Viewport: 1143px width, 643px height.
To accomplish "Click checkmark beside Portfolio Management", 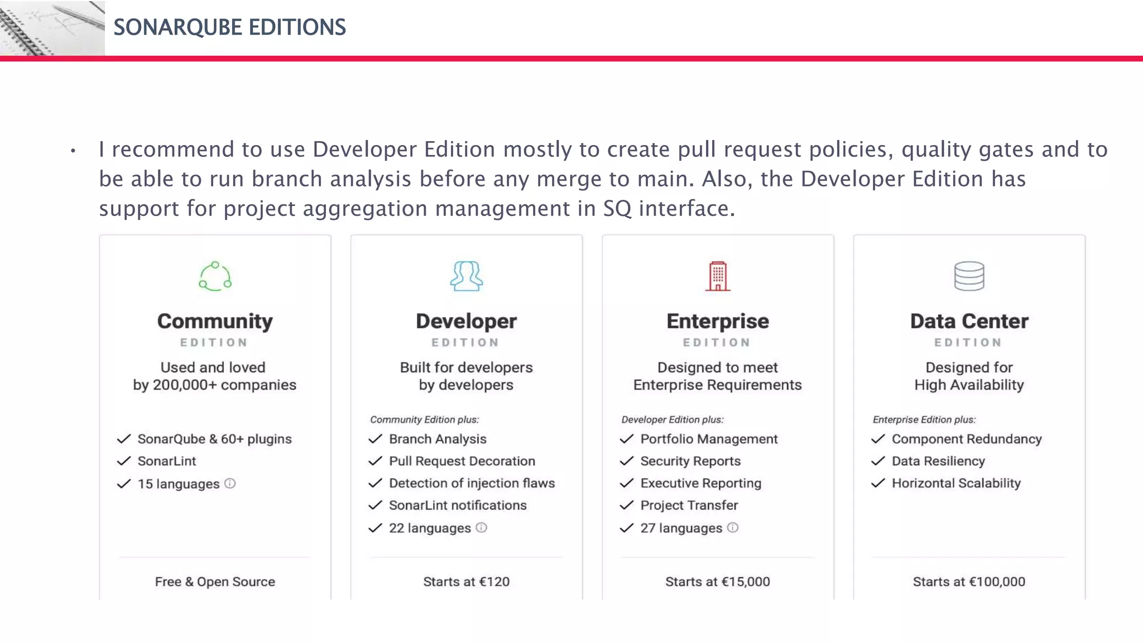I will click(x=626, y=439).
